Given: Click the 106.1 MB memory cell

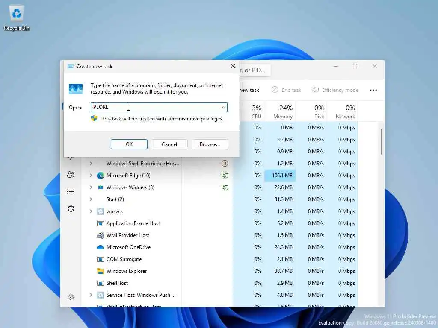Looking at the screenshot, I should [x=280, y=176].
